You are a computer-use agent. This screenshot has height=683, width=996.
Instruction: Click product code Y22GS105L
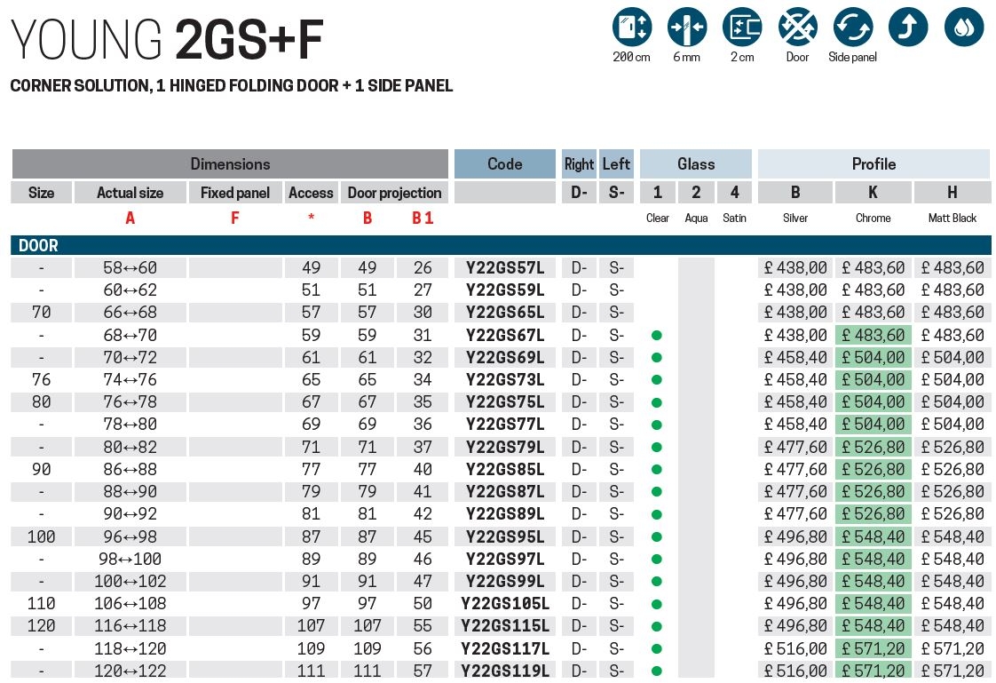tap(504, 604)
